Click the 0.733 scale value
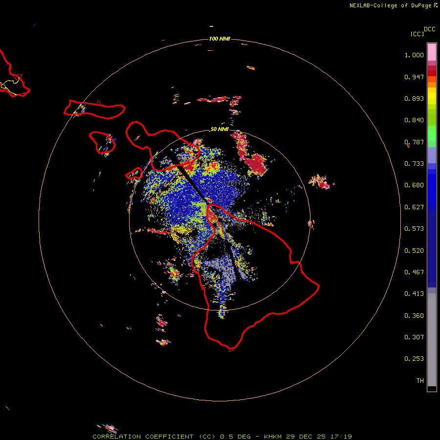Screen dimensions: 440x440 tap(414, 164)
